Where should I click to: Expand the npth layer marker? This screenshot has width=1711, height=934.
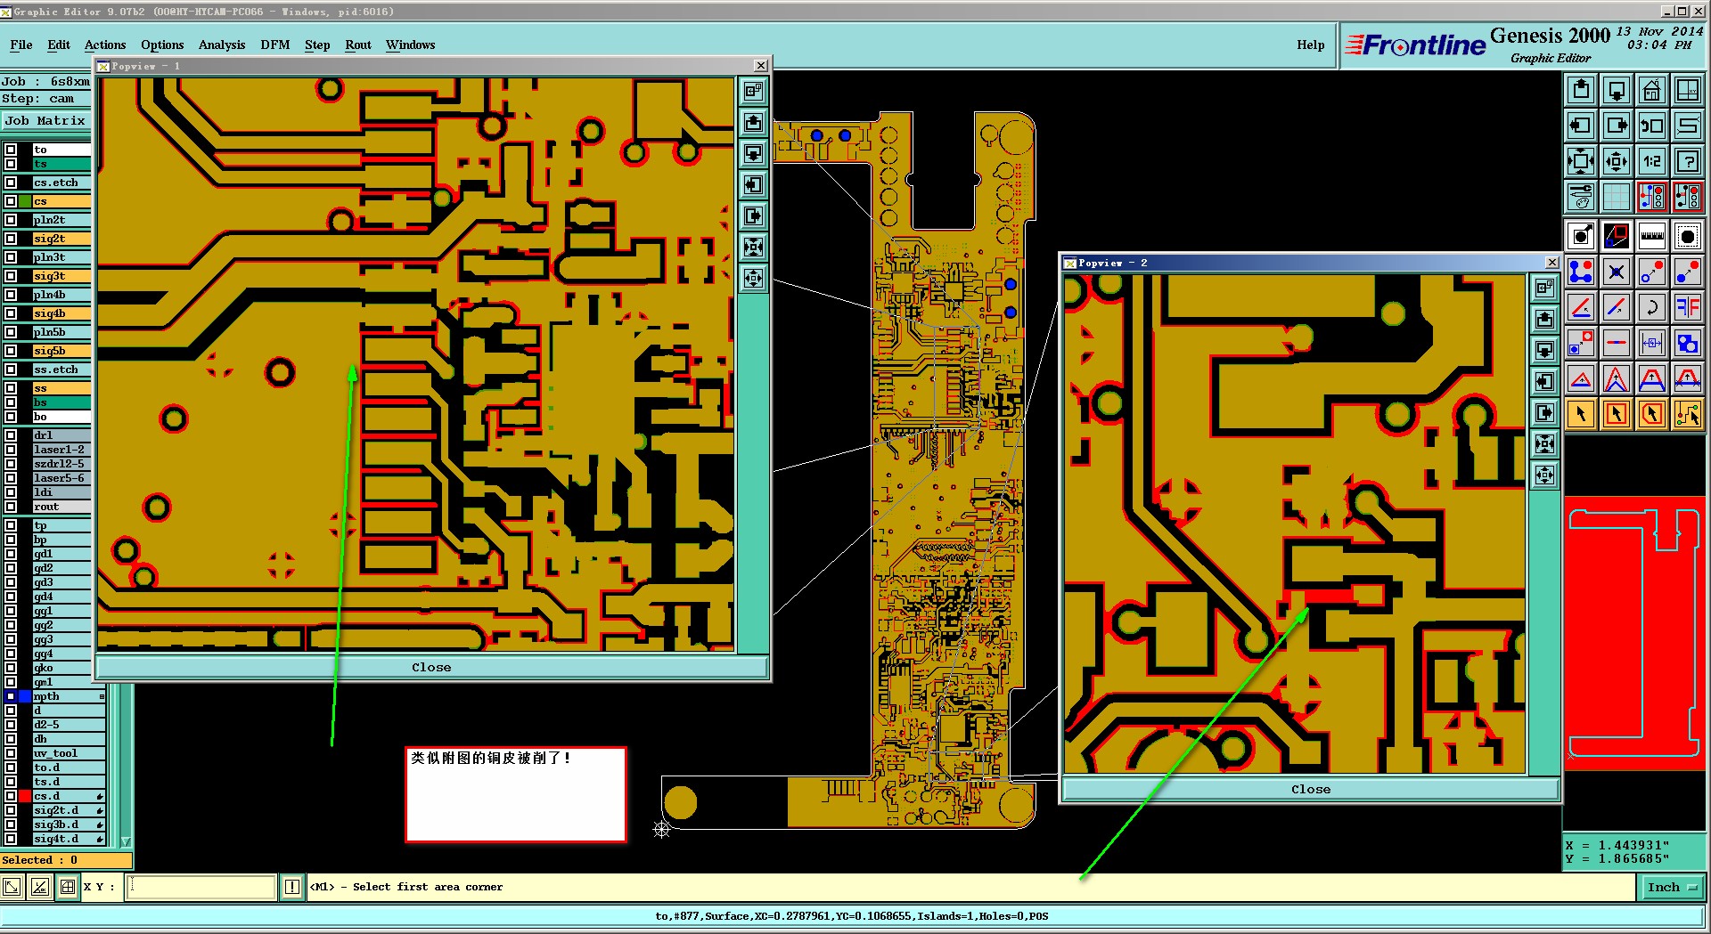102,696
